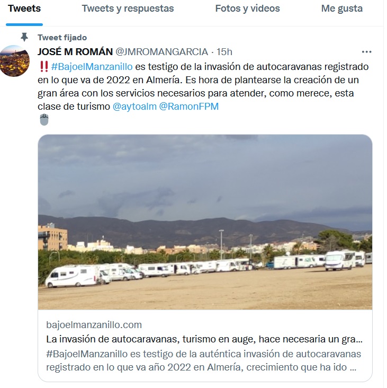Open the article headline 'La invasión de autocaravanas'
Image resolution: width=387 pixels, height=388 pixels.
[x=204, y=339]
